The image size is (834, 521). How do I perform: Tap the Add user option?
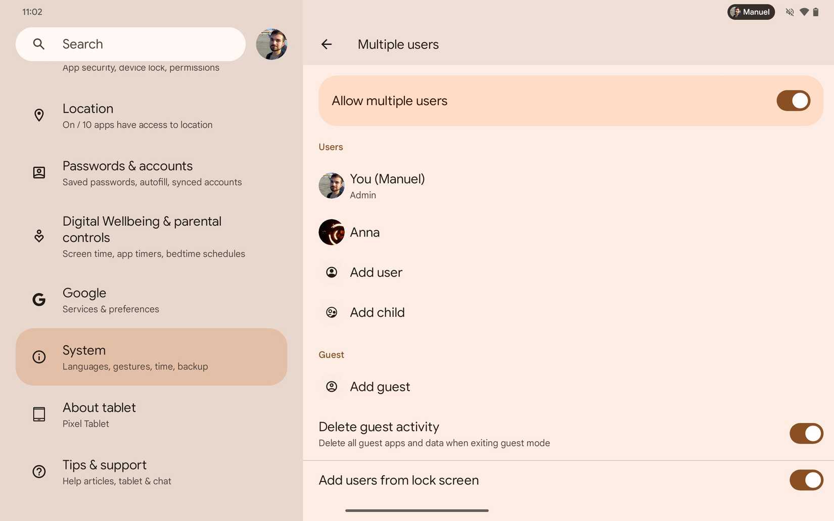tap(569, 272)
